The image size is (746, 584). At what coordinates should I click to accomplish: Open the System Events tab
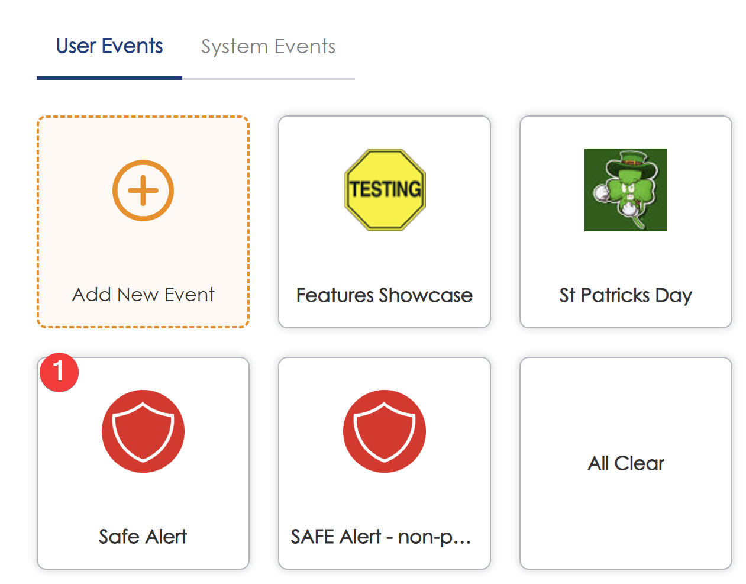pyautogui.click(x=268, y=46)
